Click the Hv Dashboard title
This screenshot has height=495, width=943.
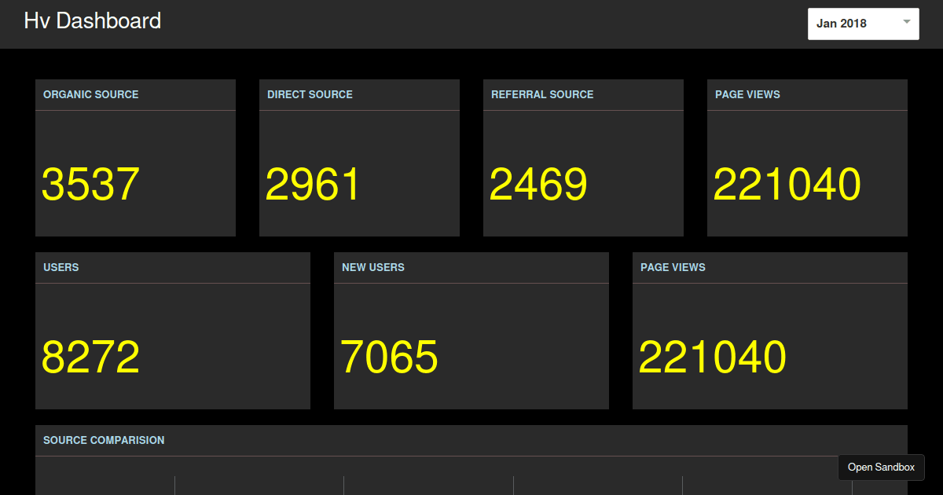[93, 21]
